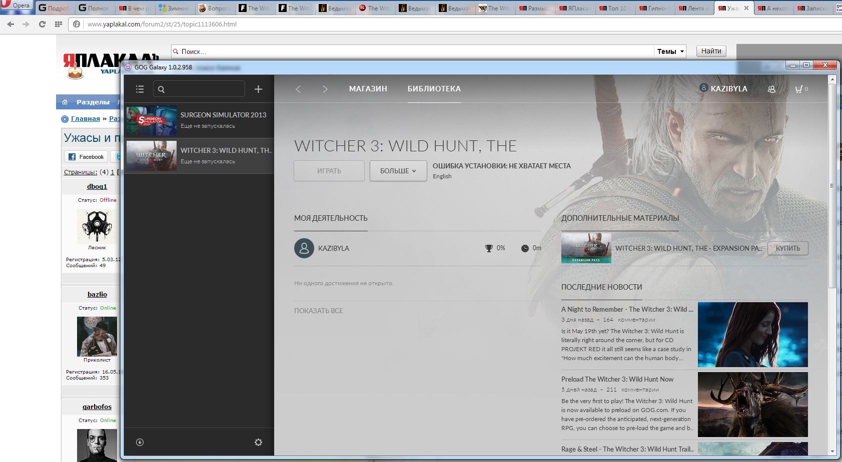Click the Preload Witcher 3 news image
This screenshot has height=462, width=842.
[x=753, y=405]
